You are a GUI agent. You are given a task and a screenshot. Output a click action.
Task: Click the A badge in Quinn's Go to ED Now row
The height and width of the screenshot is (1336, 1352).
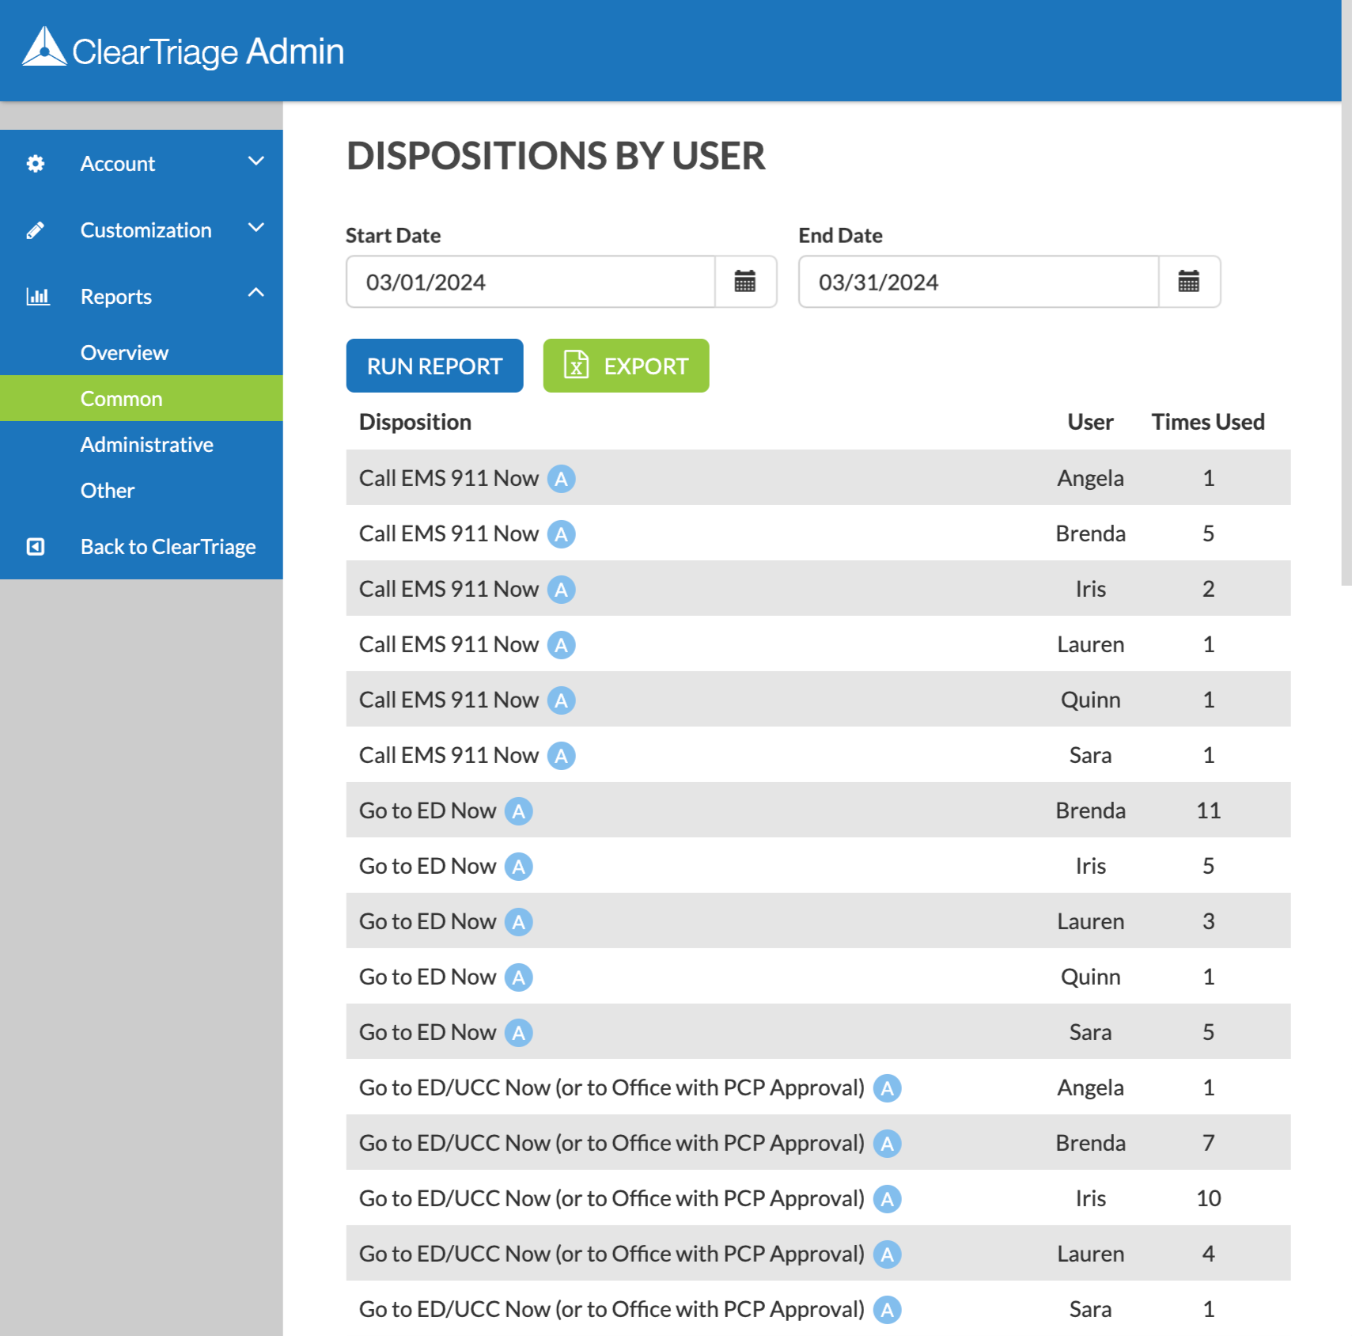click(519, 977)
